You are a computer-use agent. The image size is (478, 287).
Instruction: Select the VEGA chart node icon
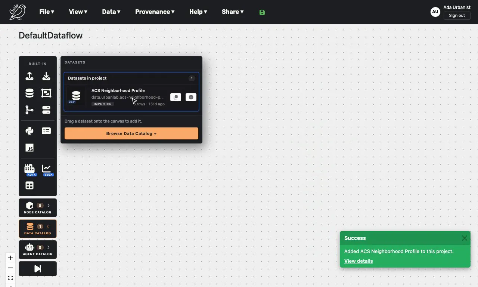pos(47,169)
